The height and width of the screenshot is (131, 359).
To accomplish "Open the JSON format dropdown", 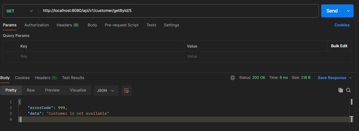I will 106,91.
